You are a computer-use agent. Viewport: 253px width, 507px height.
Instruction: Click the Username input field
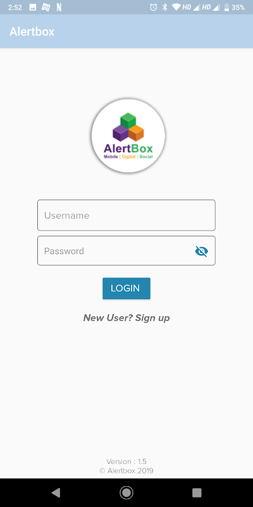coord(126,215)
